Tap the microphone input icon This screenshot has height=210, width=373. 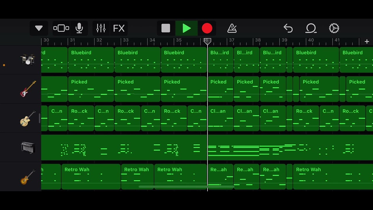[x=79, y=28]
